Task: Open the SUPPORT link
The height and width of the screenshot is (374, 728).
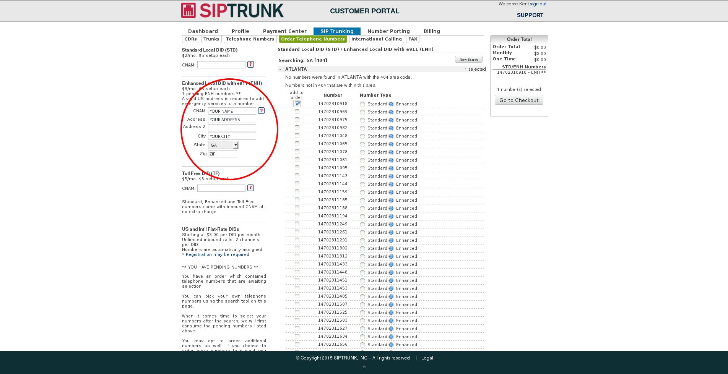Action: point(530,15)
